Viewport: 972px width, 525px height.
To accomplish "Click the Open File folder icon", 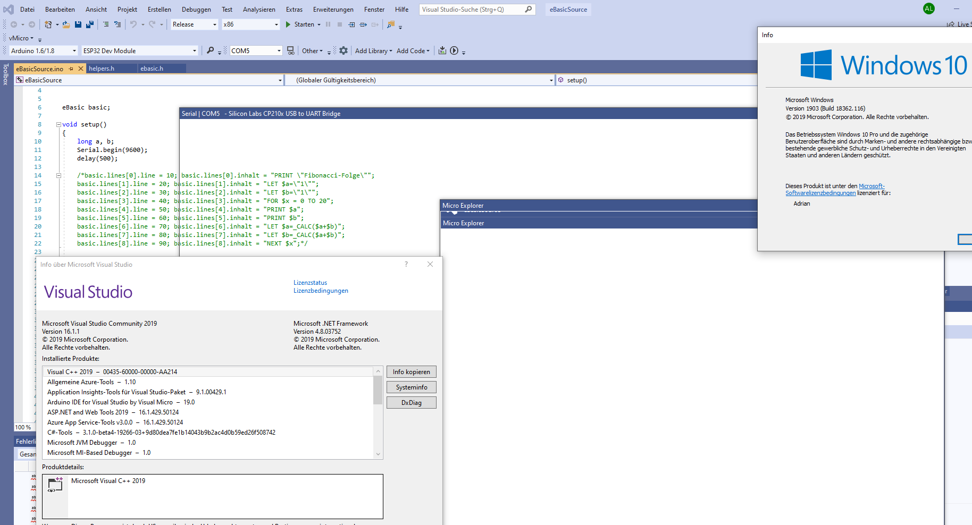I will click(x=66, y=24).
